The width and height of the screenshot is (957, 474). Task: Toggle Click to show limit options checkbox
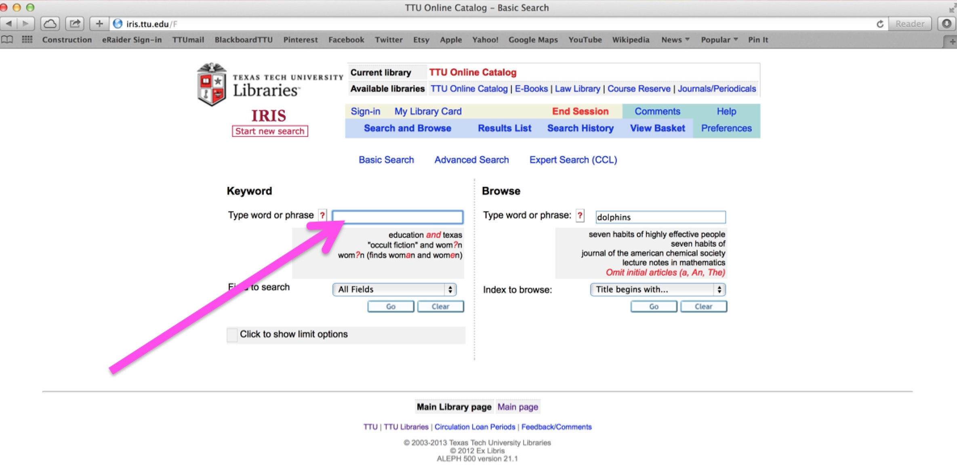click(232, 335)
